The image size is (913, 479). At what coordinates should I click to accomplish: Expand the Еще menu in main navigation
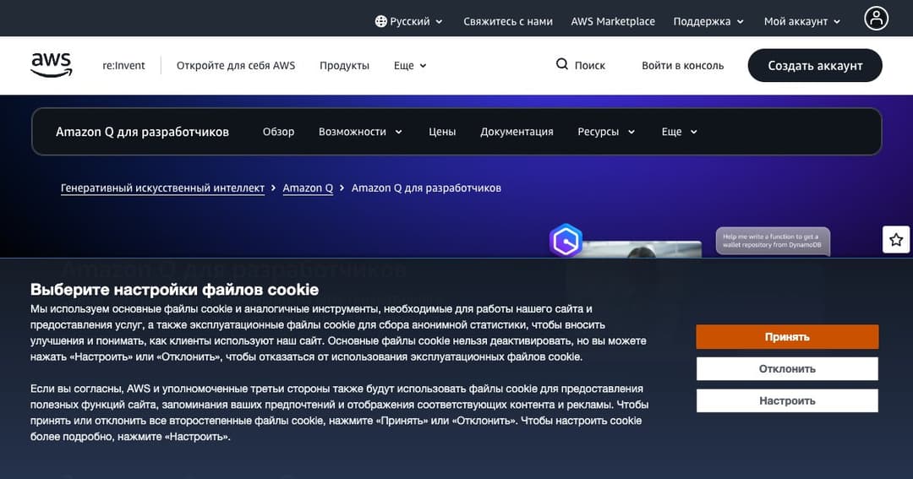[x=410, y=66]
